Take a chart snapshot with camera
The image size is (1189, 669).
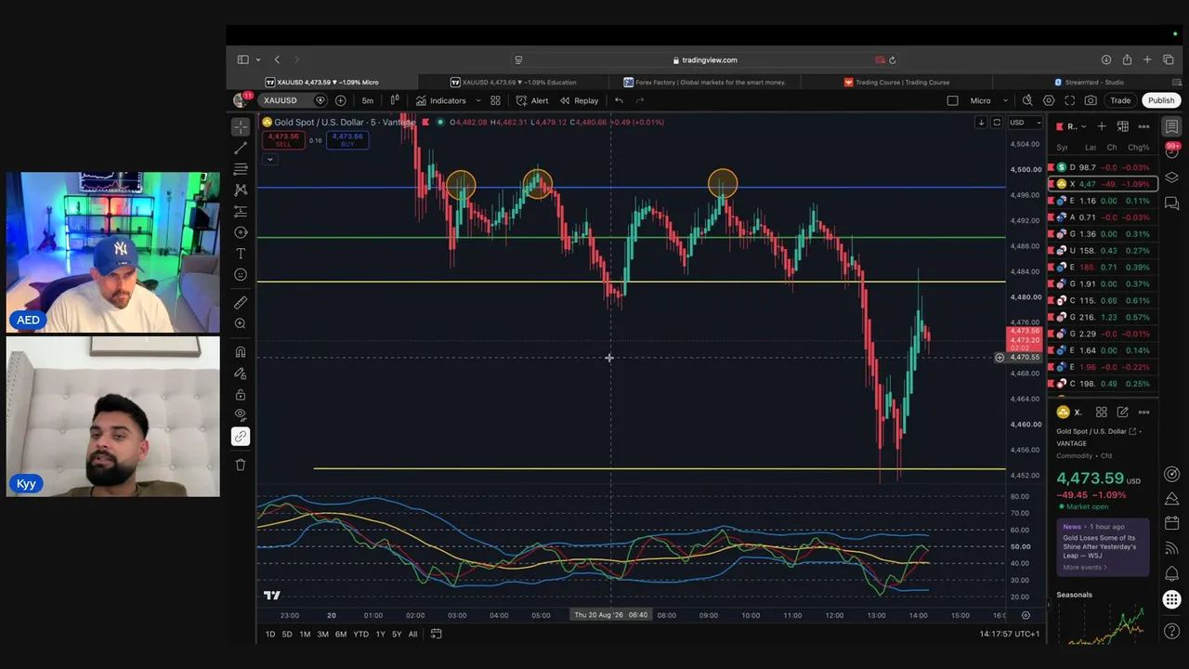[x=1091, y=100]
